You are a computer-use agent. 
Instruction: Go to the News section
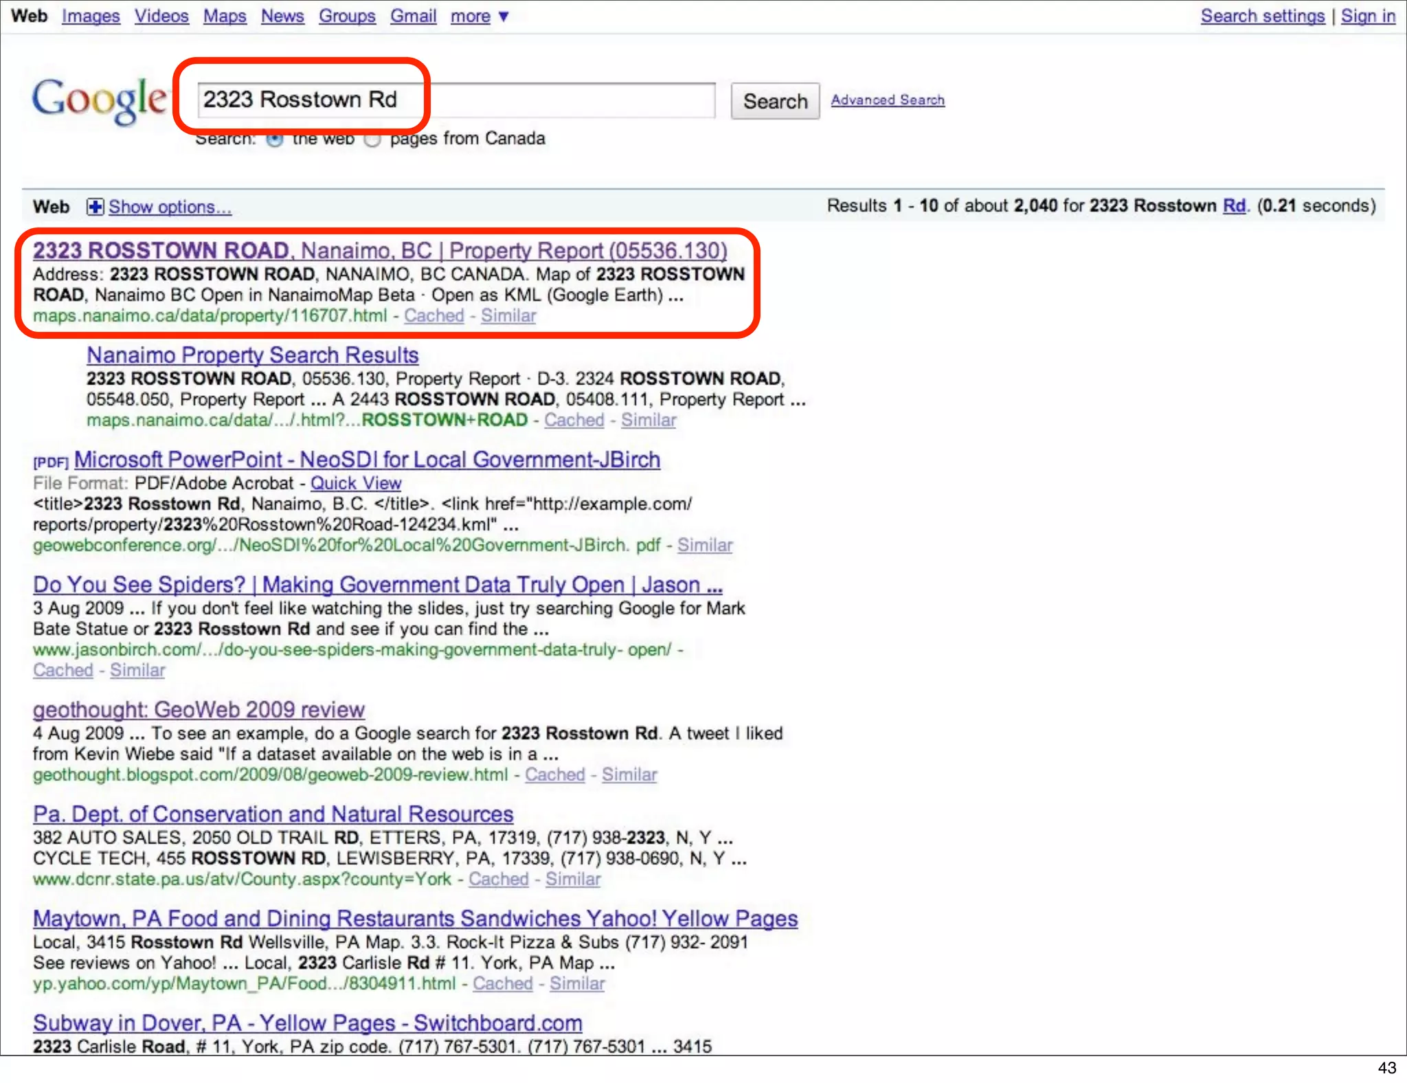[x=282, y=16]
